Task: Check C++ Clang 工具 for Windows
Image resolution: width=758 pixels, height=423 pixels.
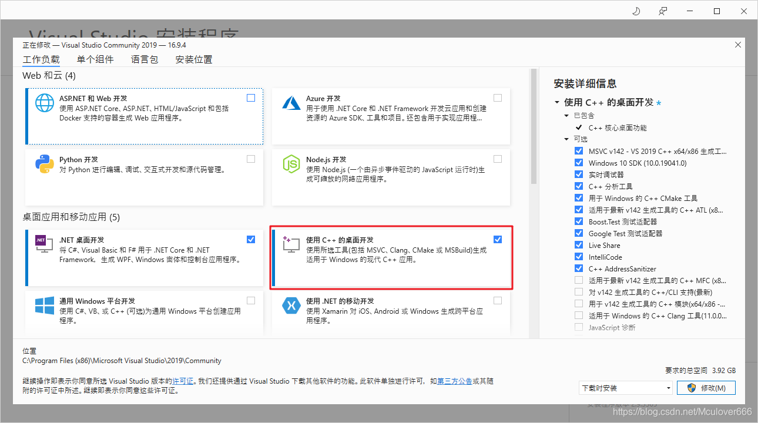Action: coord(579,315)
